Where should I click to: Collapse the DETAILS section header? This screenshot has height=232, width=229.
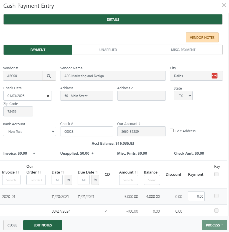coord(113,19)
